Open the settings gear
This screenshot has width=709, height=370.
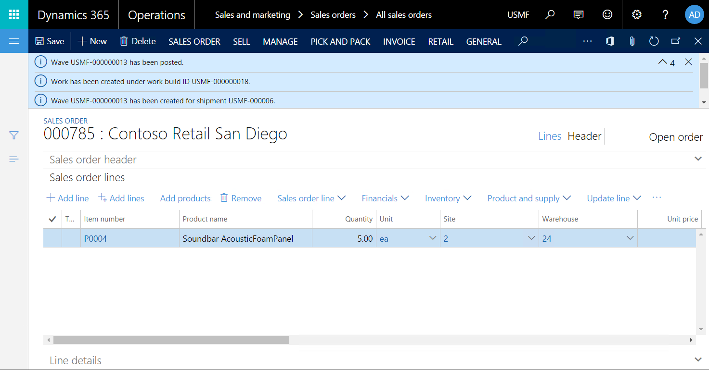tap(637, 14)
